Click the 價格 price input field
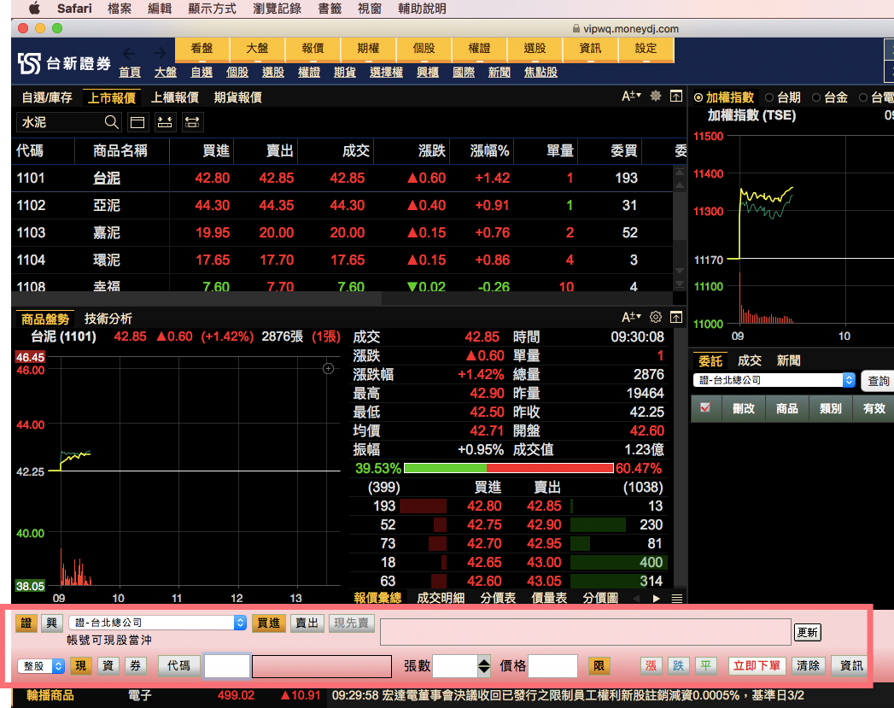894x708 pixels. point(552,666)
